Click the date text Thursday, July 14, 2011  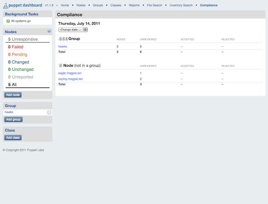(79, 24)
